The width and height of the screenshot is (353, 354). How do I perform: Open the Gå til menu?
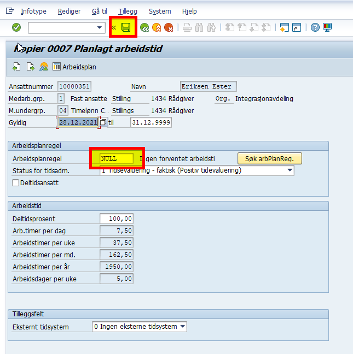[100, 11]
